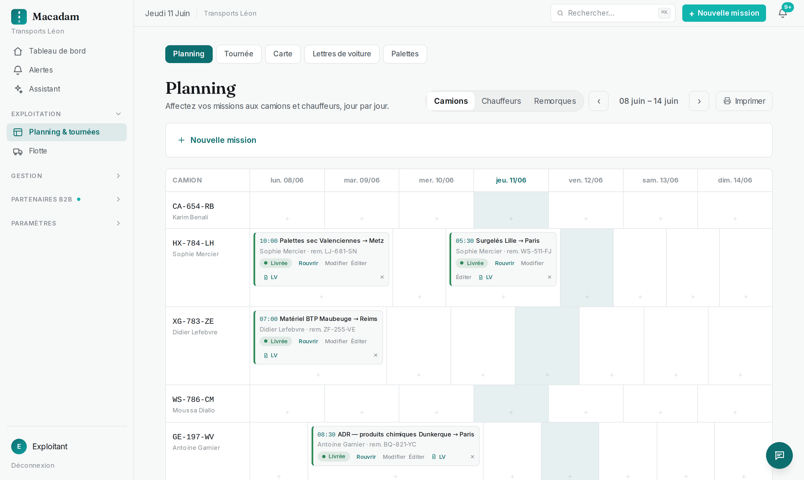Click Déconnexion link
The height and width of the screenshot is (480, 804).
click(33, 465)
